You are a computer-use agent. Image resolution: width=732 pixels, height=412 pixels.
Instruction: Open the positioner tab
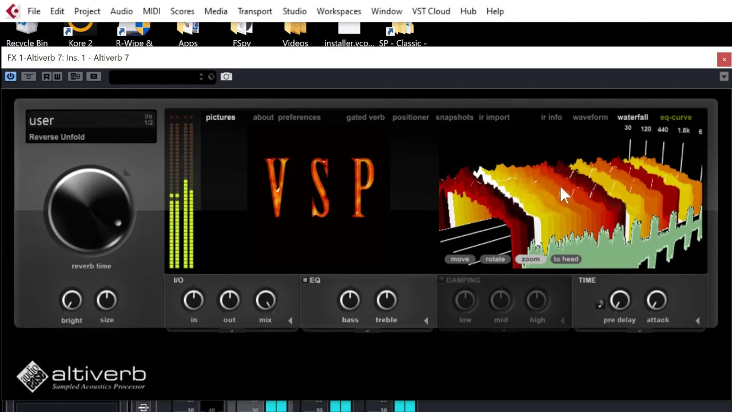click(411, 117)
